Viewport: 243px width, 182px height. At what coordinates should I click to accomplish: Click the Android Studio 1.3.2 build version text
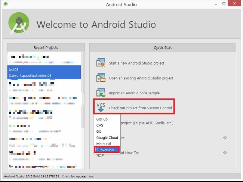click(x=32, y=176)
